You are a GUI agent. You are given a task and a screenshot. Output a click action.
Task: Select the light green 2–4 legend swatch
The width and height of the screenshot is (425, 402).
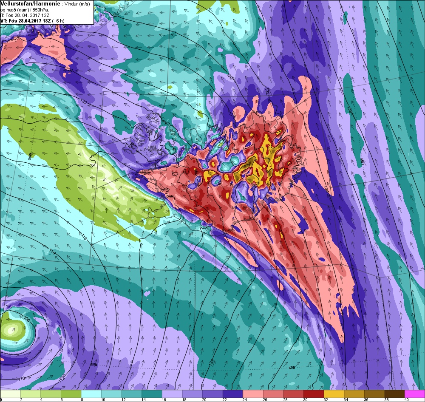tap(31, 394)
